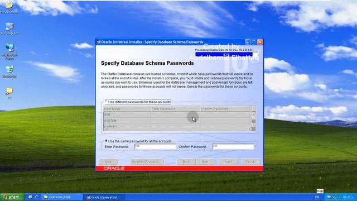Open the My Documents desktop icon
357x201 pixels.
(9, 6)
